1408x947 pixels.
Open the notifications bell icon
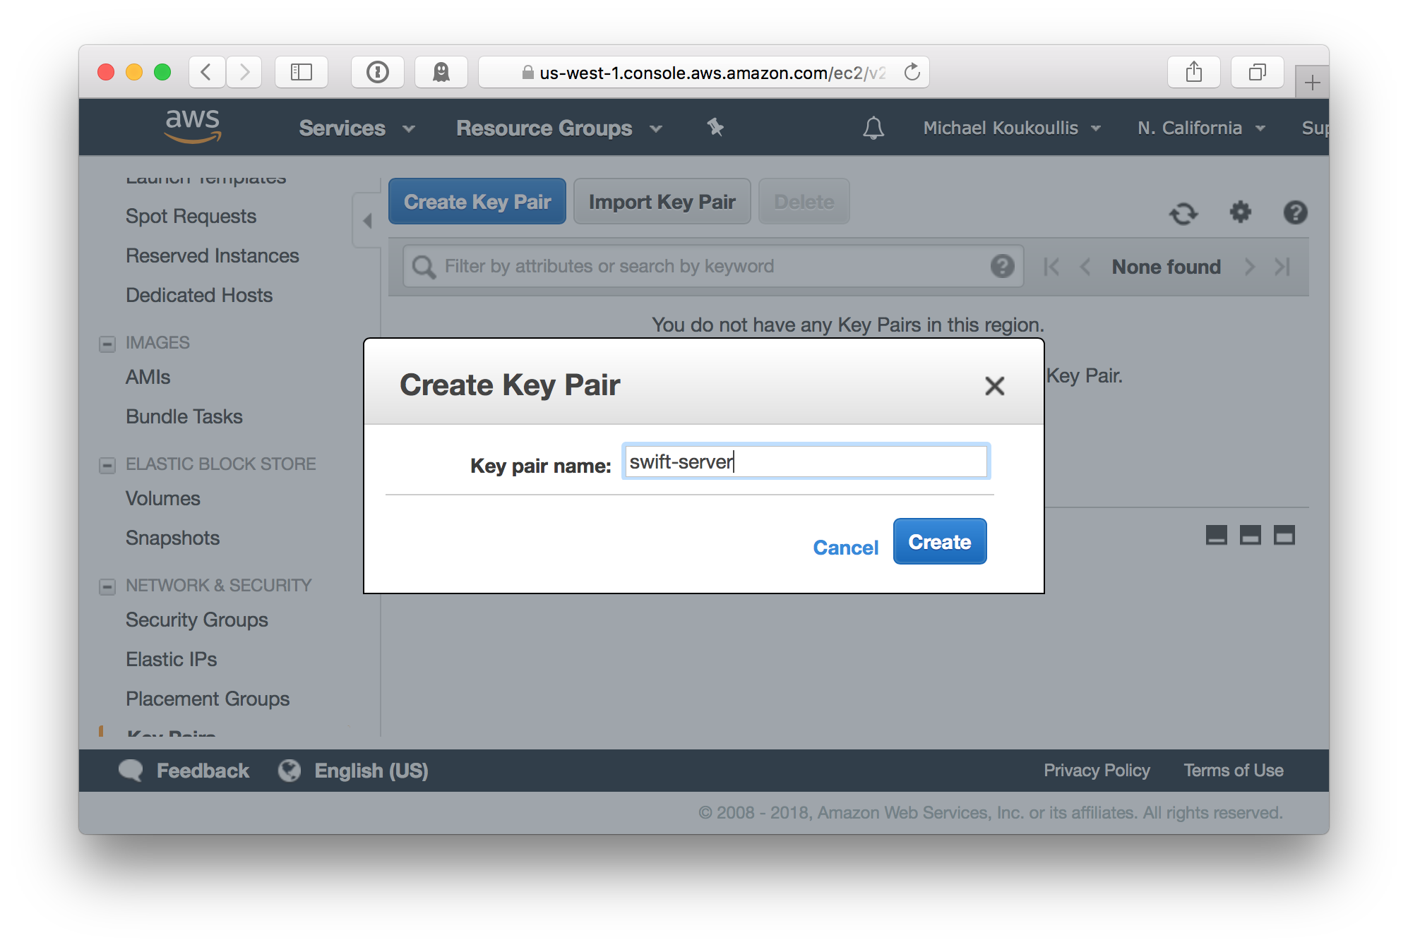tap(873, 128)
